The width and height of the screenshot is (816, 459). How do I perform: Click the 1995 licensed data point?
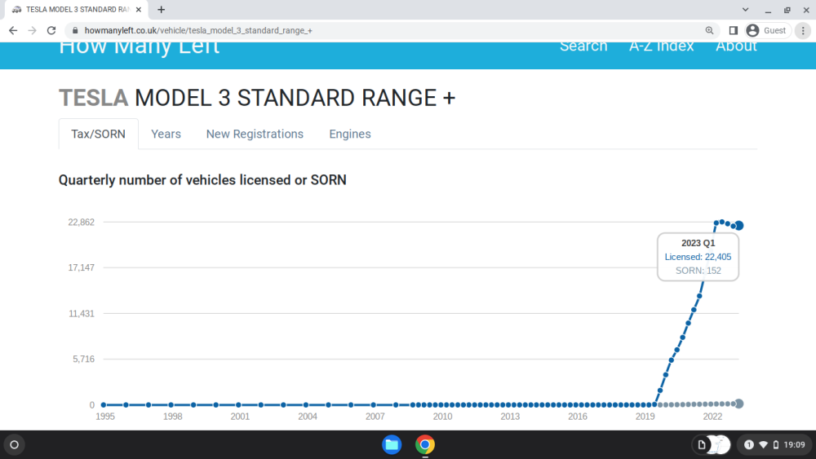coord(104,405)
